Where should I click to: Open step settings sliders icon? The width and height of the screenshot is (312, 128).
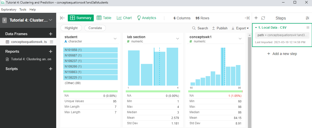pos(307,18)
